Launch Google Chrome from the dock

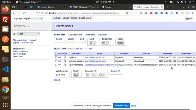point(5,90)
